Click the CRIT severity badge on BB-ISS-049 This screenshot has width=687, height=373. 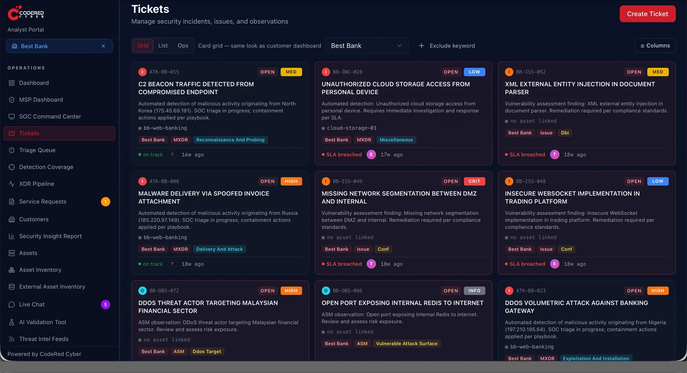[474, 181]
